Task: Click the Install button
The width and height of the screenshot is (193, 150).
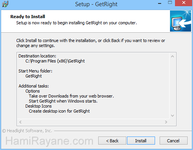Action: tap(141, 141)
